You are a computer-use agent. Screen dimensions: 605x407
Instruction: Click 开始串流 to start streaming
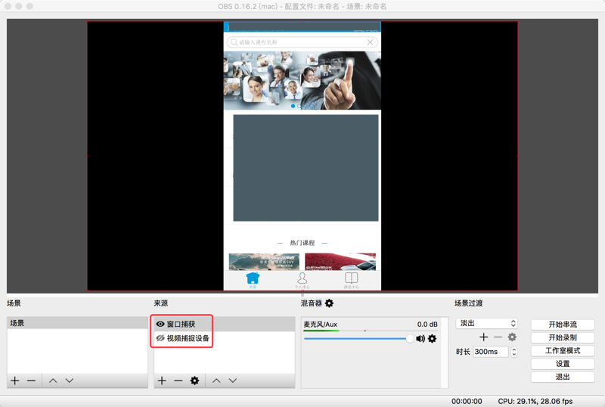click(563, 325)
